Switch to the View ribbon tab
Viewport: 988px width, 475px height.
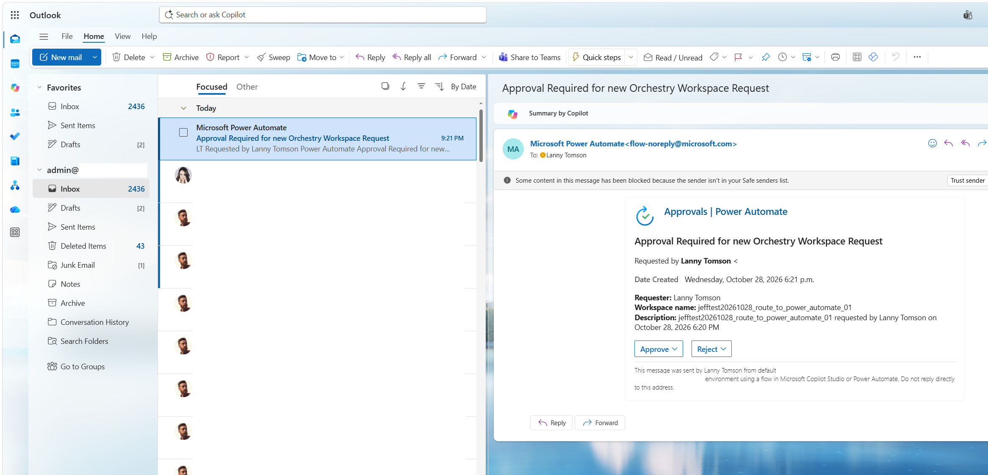tap(122, 36)
